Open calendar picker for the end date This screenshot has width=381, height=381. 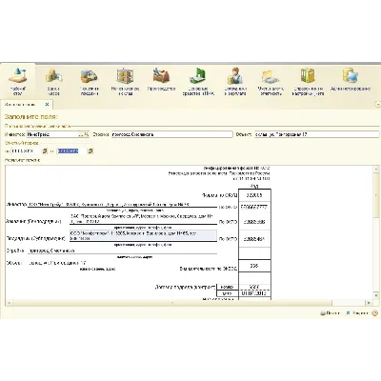pyautogui.click(x=90, y=151)
